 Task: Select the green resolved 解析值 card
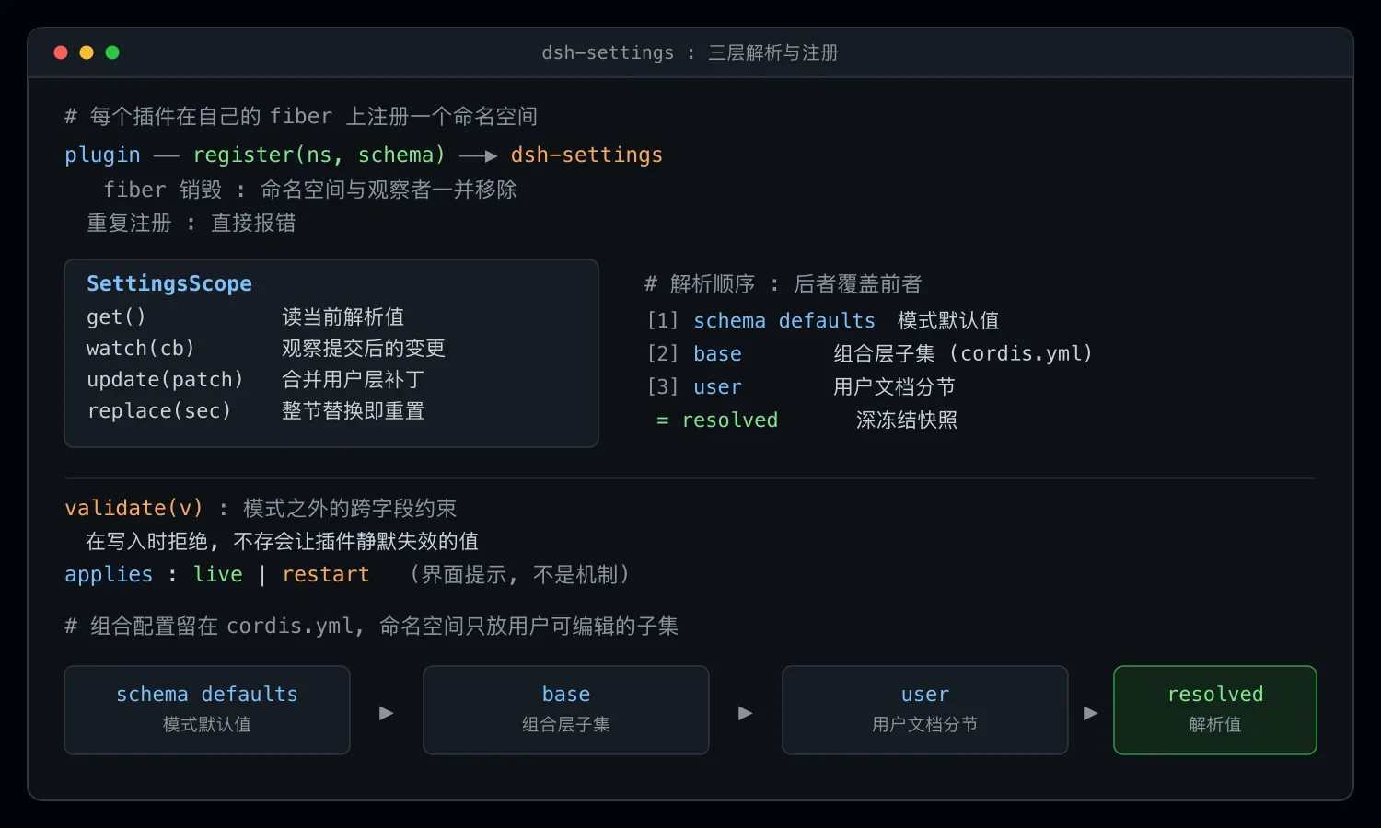[1215, 710]
